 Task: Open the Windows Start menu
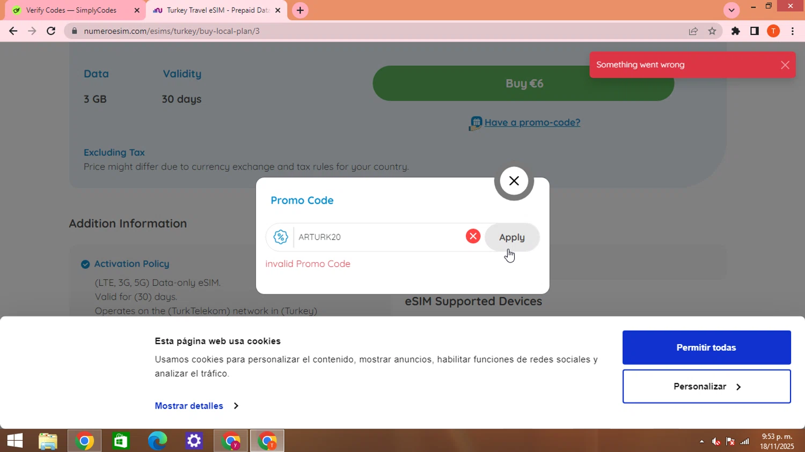(15, 441)
